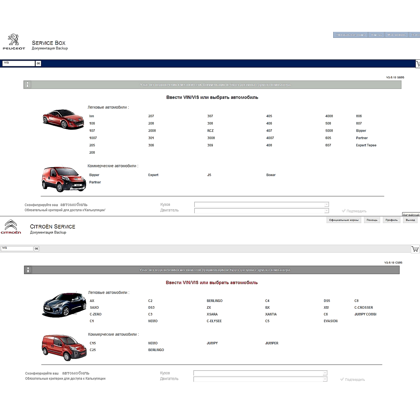The width and height of the screenshot is (420, 420).
Task: Click the info icon in the Peugeot notice bar
Action: 28,85
